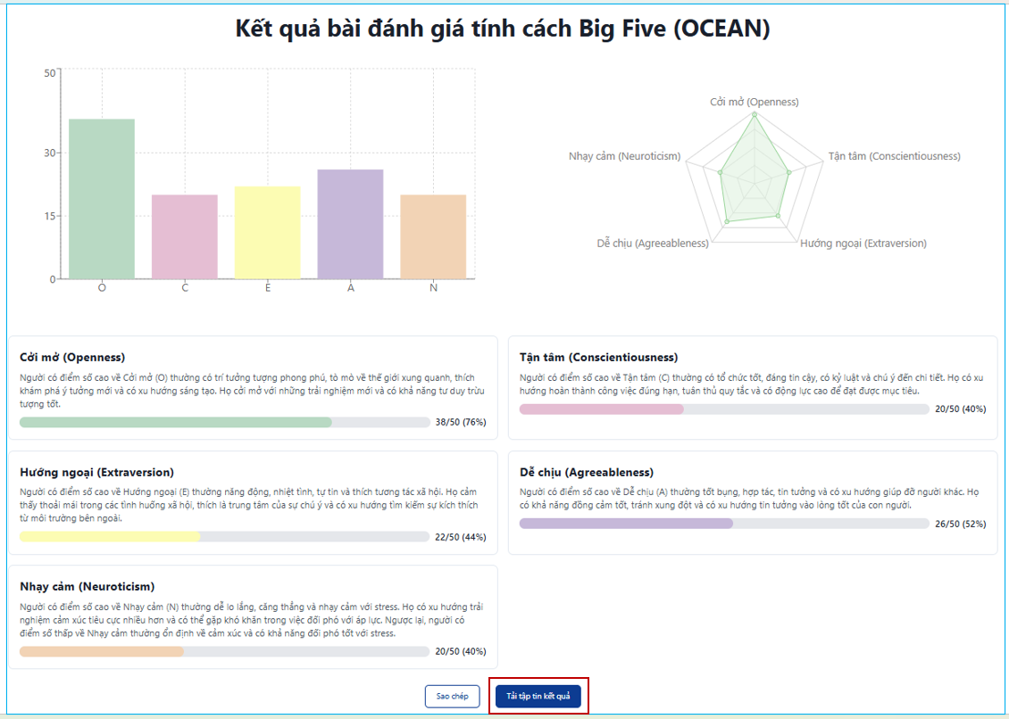Click the Nhạy cảm (Neuroticism) radar label
The width and height of the screenshot is (1009, 719).
point(624,155)
